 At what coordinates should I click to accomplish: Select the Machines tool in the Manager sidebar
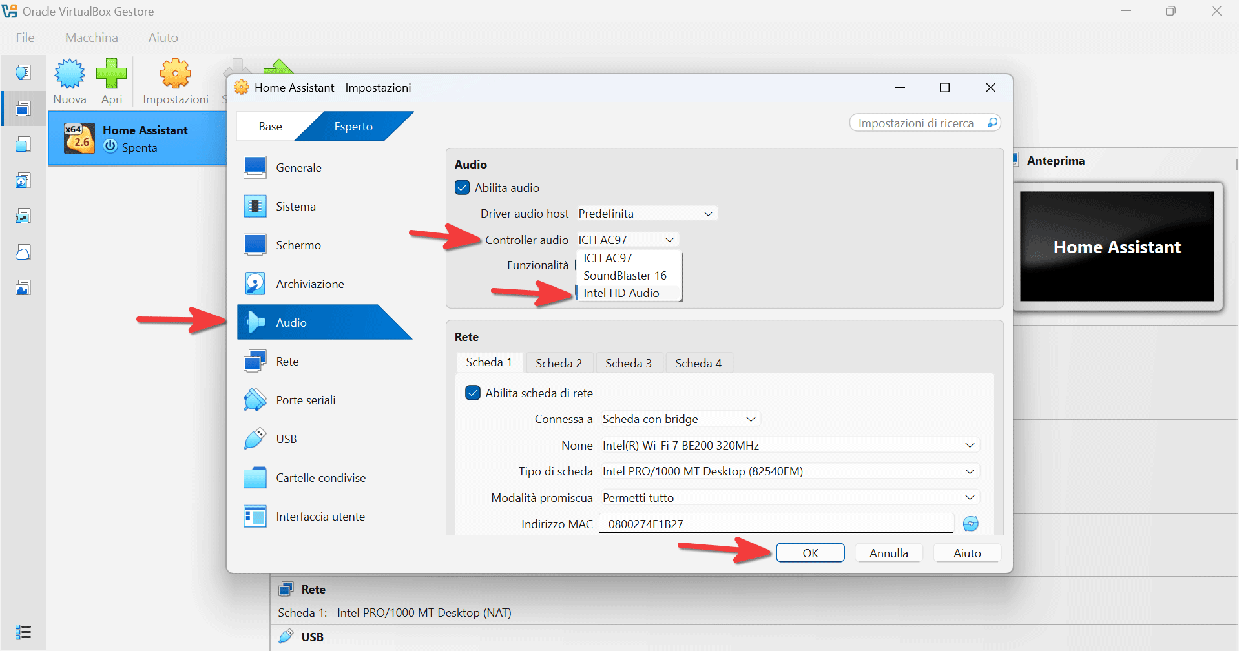(23, 108)
